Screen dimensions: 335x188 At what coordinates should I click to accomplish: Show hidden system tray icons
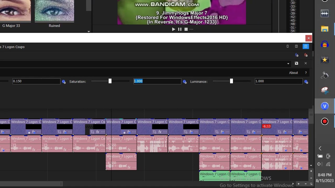pos(320,148)
